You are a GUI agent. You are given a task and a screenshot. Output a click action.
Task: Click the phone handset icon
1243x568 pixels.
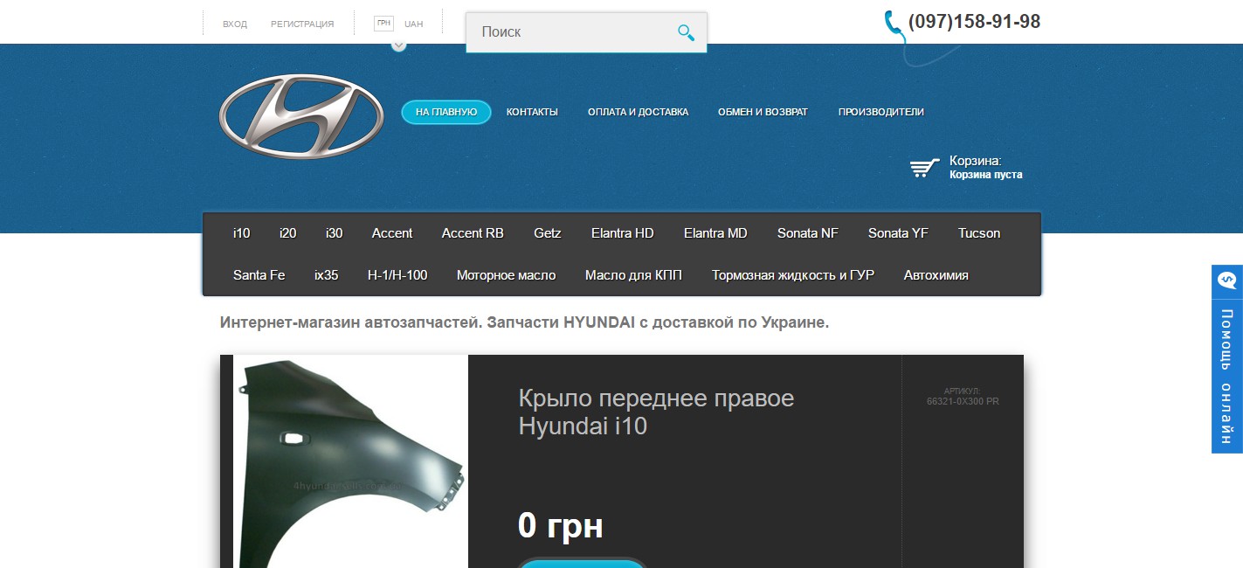(x=894, y=24)
